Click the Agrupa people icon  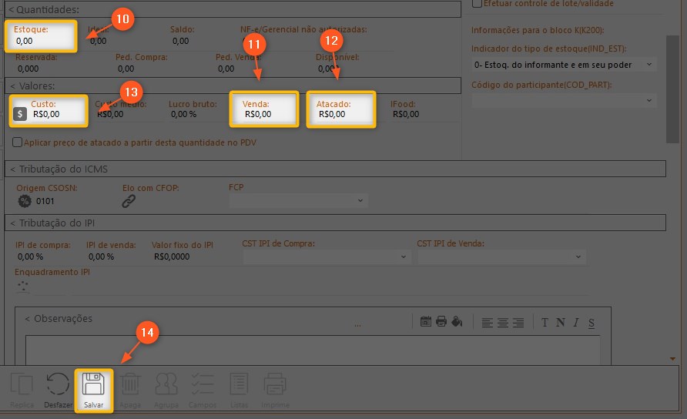tap(166, 385)
